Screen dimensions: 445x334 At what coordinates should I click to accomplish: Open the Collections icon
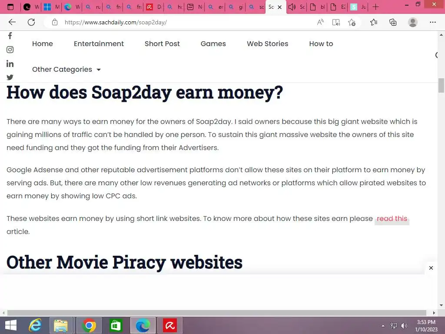tap(393, 22)
